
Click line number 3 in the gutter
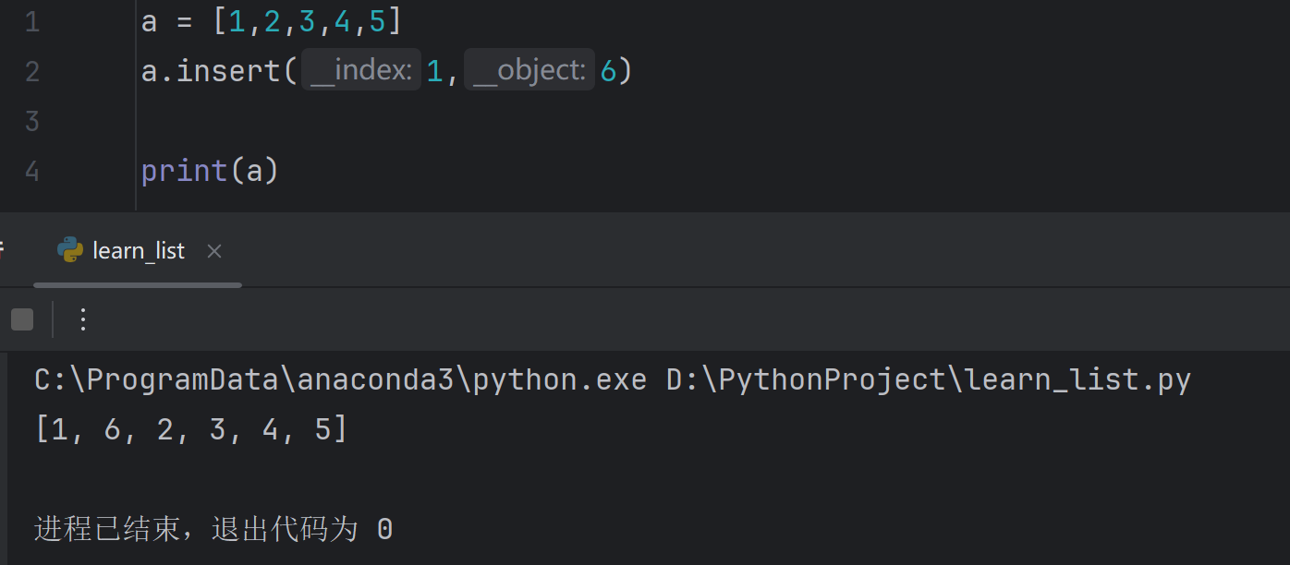click(x=32, y=121)
